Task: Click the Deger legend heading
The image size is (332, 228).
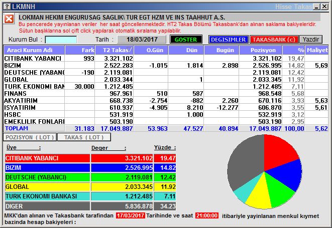Action: coord(108,148)
